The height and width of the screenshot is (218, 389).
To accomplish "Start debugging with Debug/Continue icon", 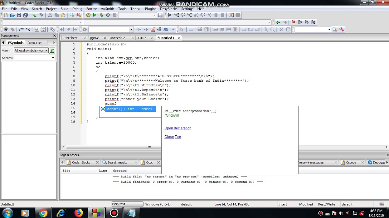I will (170, 15).
